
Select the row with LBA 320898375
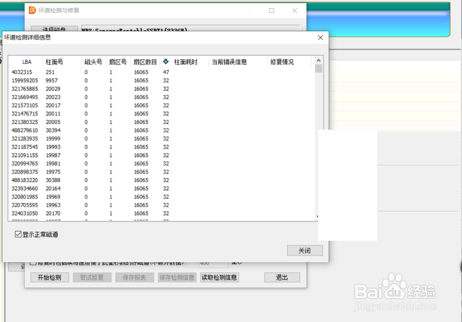coord(162,172)
